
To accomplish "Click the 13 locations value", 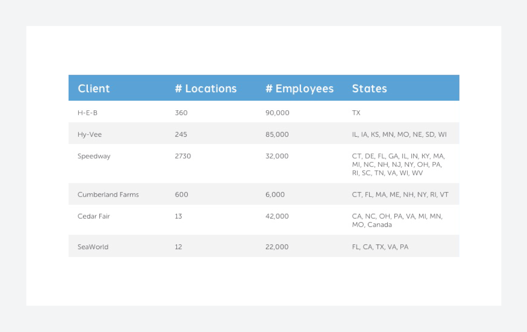I will pos(179,216).
